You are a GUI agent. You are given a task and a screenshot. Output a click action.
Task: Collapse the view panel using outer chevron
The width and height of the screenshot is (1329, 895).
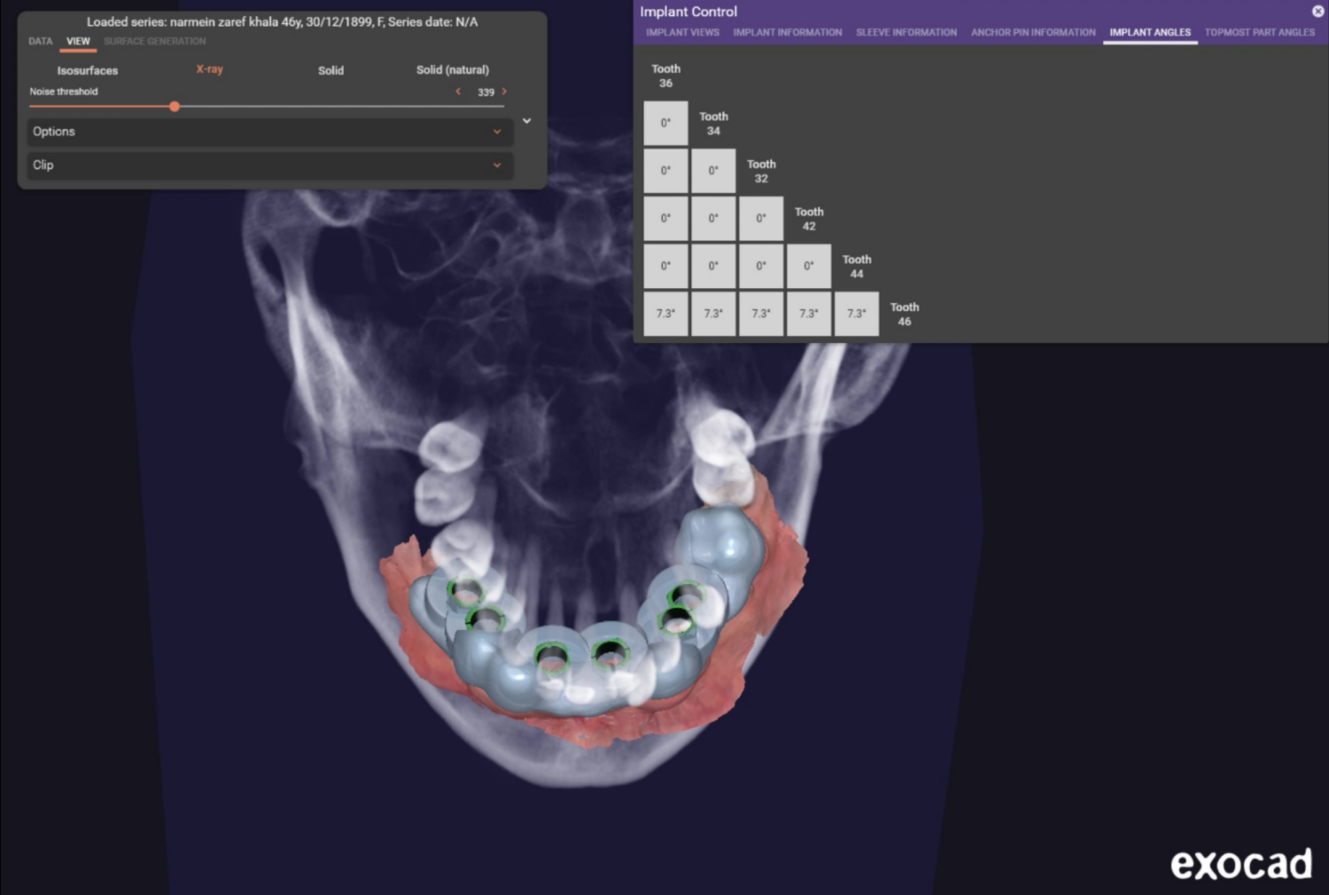(526, 121)
